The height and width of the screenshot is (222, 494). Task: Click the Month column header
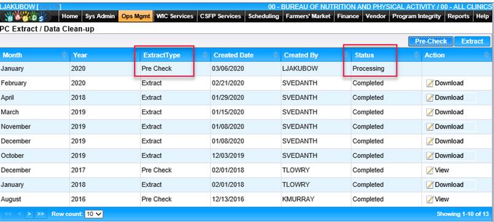click(34, 55)
